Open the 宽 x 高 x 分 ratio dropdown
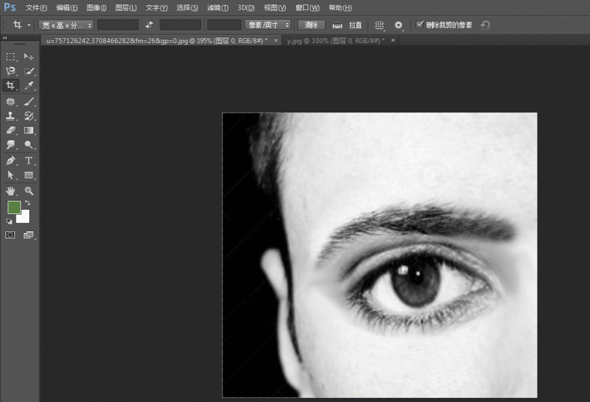The width and height of the screenshot is (590, 402). coord(65,25)
